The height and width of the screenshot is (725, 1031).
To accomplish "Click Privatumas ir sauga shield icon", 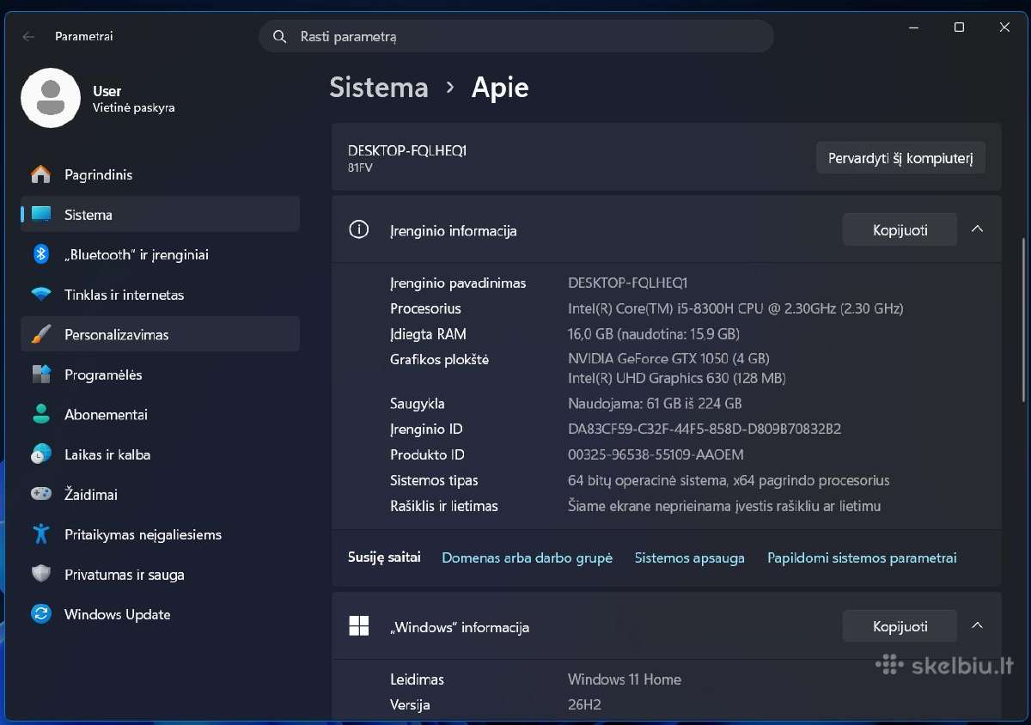I will (x=40, y=574).
